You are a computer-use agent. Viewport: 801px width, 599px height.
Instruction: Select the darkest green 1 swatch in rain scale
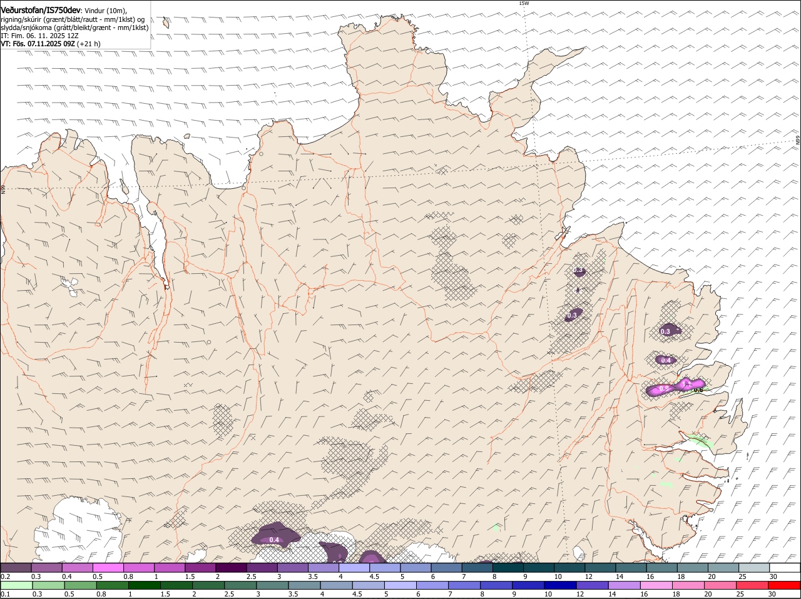[x=145, y=585]
